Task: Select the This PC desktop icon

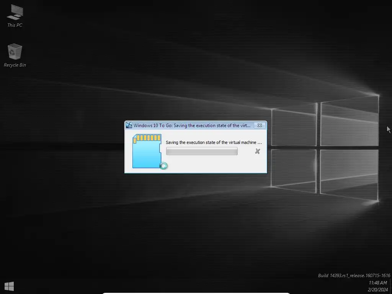Action: (x=15, y=16)
